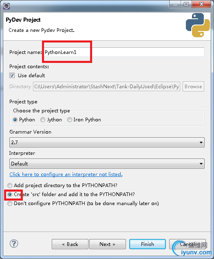
Task: Open the Grammar Version 2.7 dropdown
Action: pos(107,143)
